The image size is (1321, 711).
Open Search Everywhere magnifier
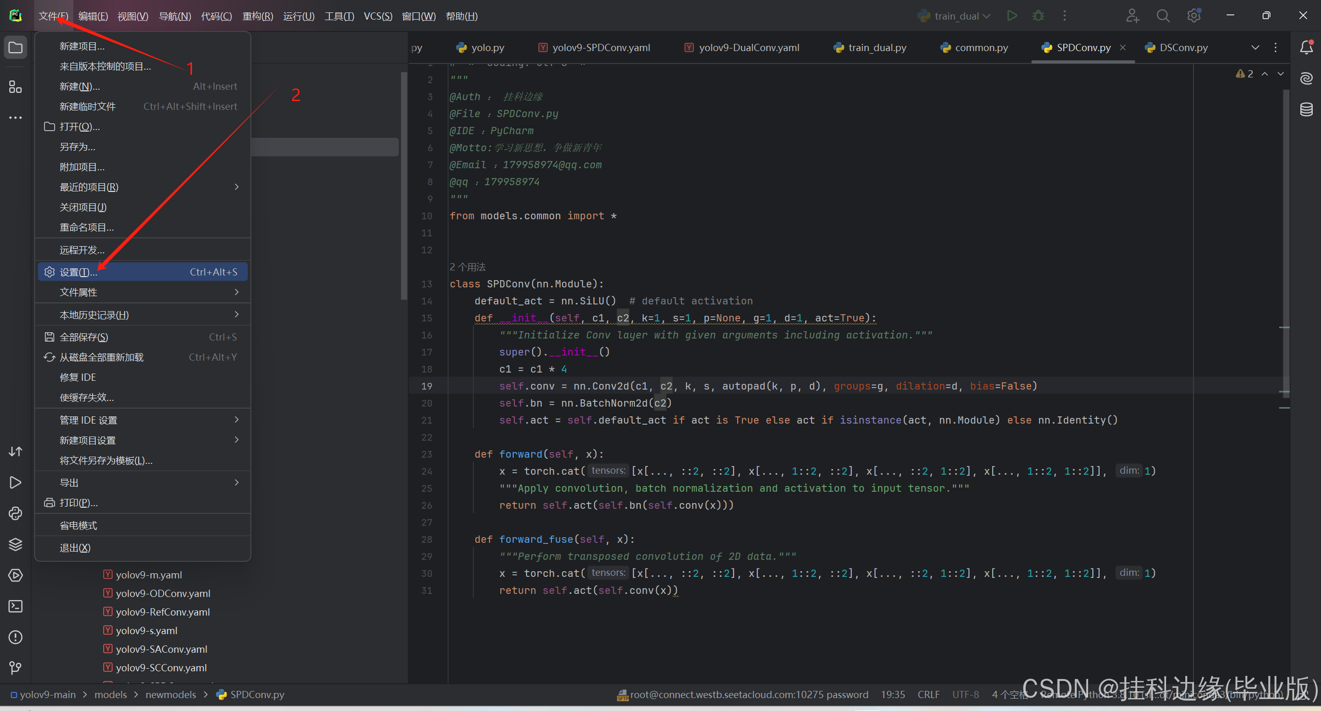click(x=1163, y=16)
